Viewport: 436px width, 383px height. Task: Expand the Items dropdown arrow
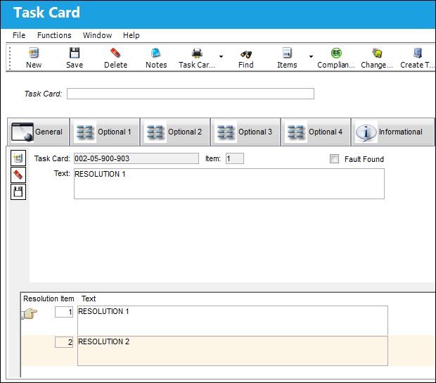[311, 56]
